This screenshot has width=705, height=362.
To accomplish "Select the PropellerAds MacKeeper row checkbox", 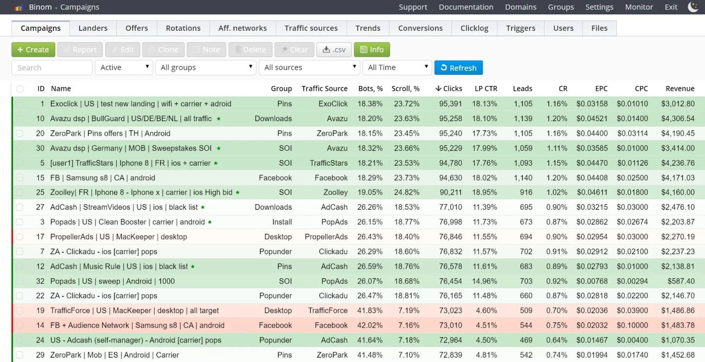I will click(20, 237).
